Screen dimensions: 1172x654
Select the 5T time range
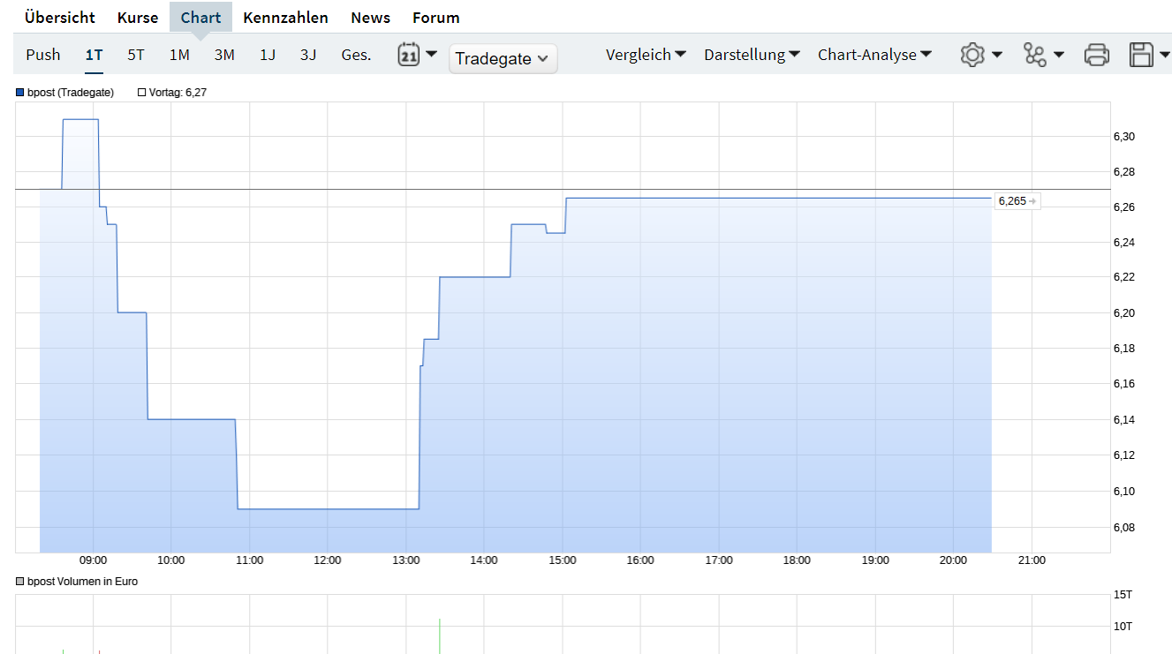point(136,55)
